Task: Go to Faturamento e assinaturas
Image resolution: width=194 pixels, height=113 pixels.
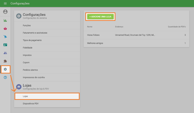Action: tap(35, 33)
